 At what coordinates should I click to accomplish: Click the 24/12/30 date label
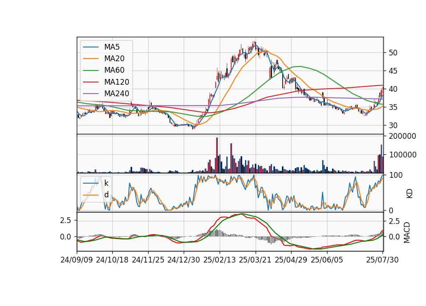(184, 260)
